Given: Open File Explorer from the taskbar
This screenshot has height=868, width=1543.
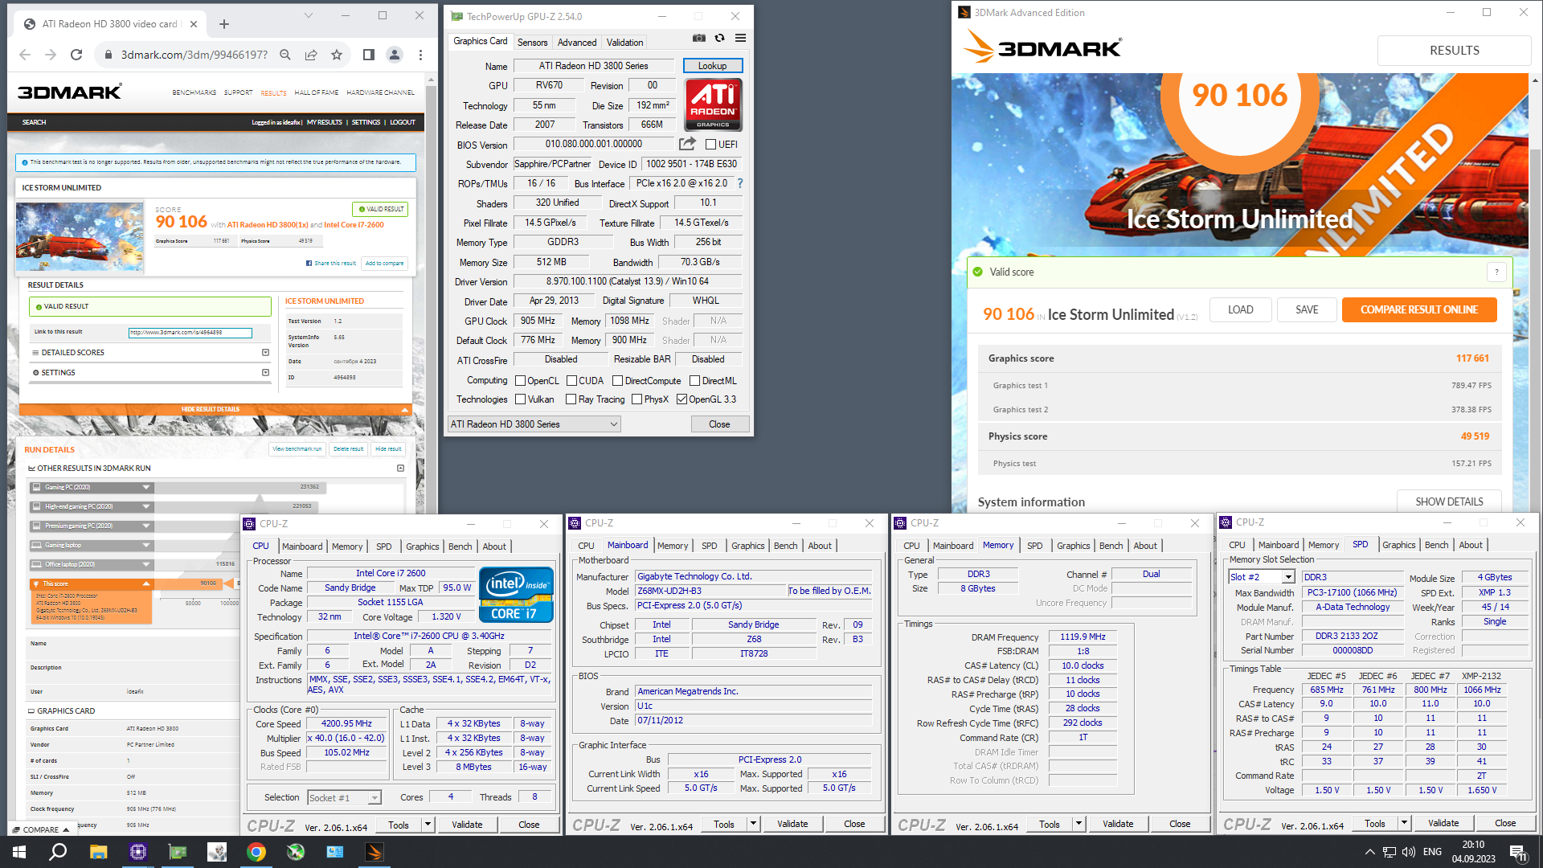Looking at the screenshot, I should click(98, 852).
